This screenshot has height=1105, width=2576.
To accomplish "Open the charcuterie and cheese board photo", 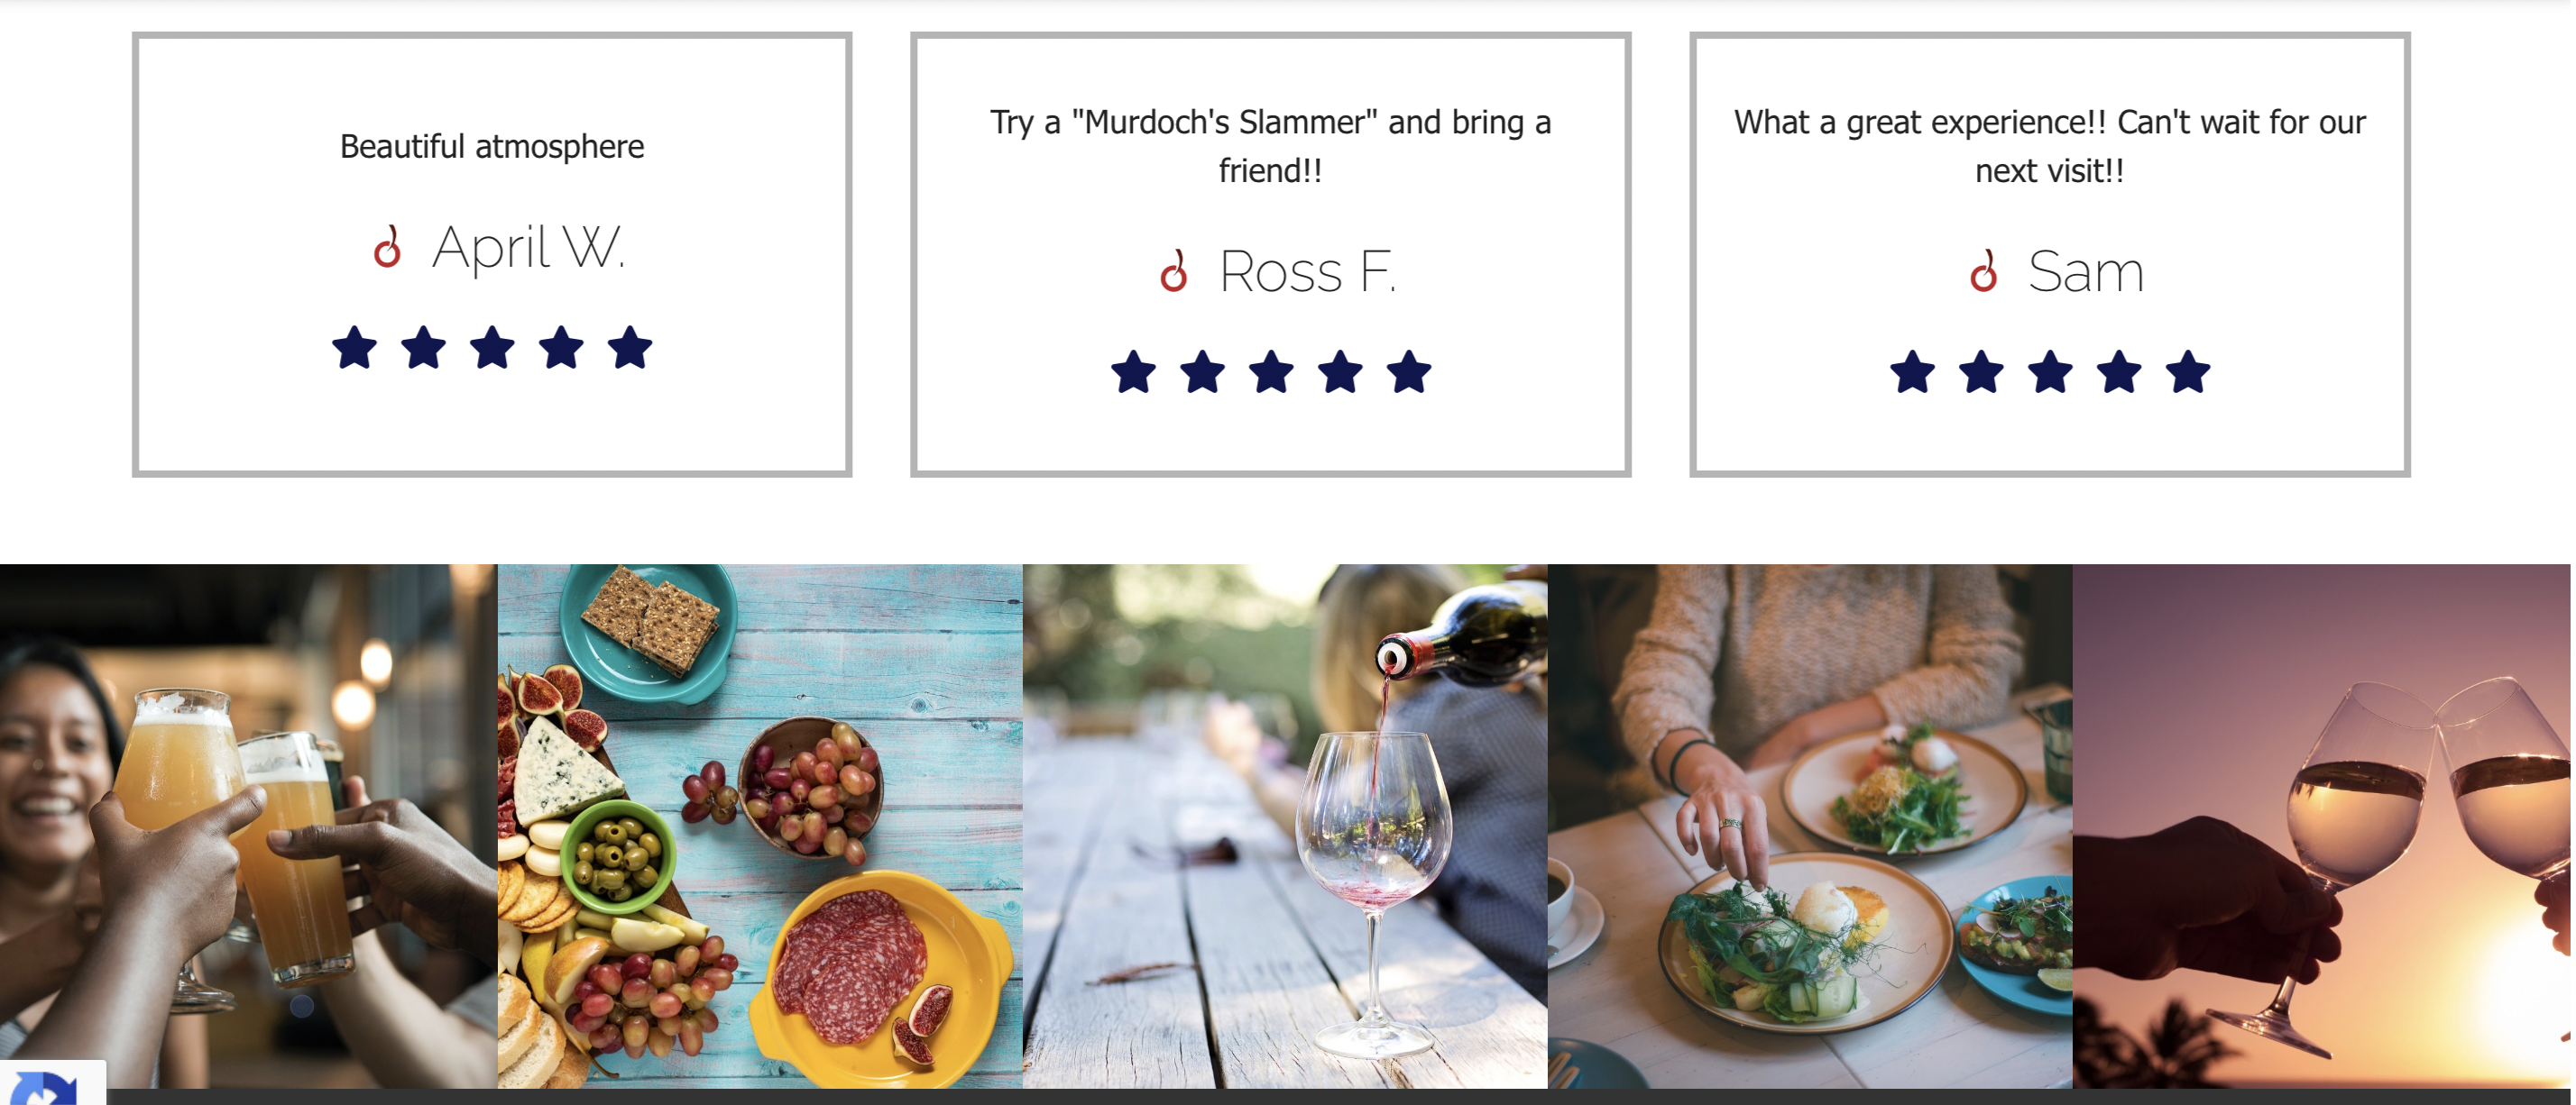I will click(x=760, y=826).
